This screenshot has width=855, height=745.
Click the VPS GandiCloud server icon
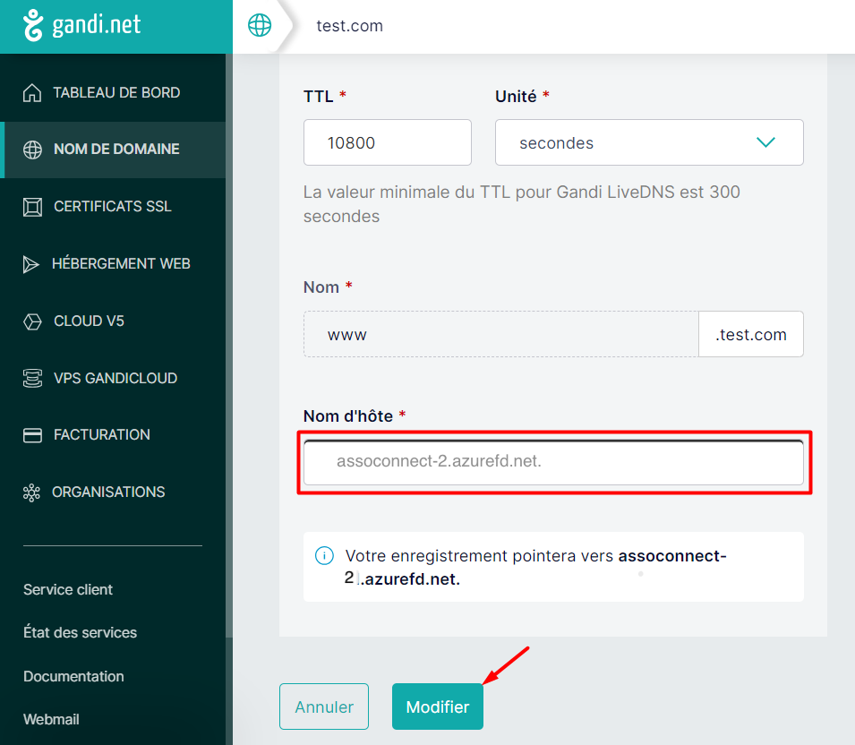32,378
